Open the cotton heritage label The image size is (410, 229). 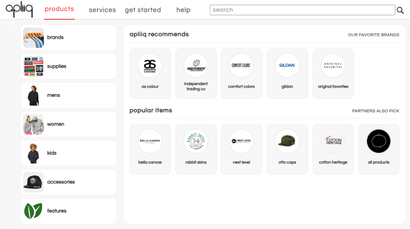click(333, 162)
